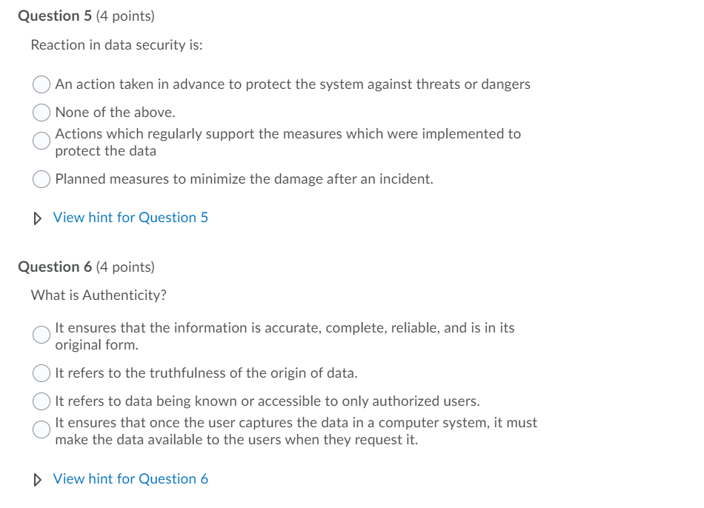Select "It ensures that the information is accurate" option
Viewport: 704px width, 508px height.
[x=41, y=335]
